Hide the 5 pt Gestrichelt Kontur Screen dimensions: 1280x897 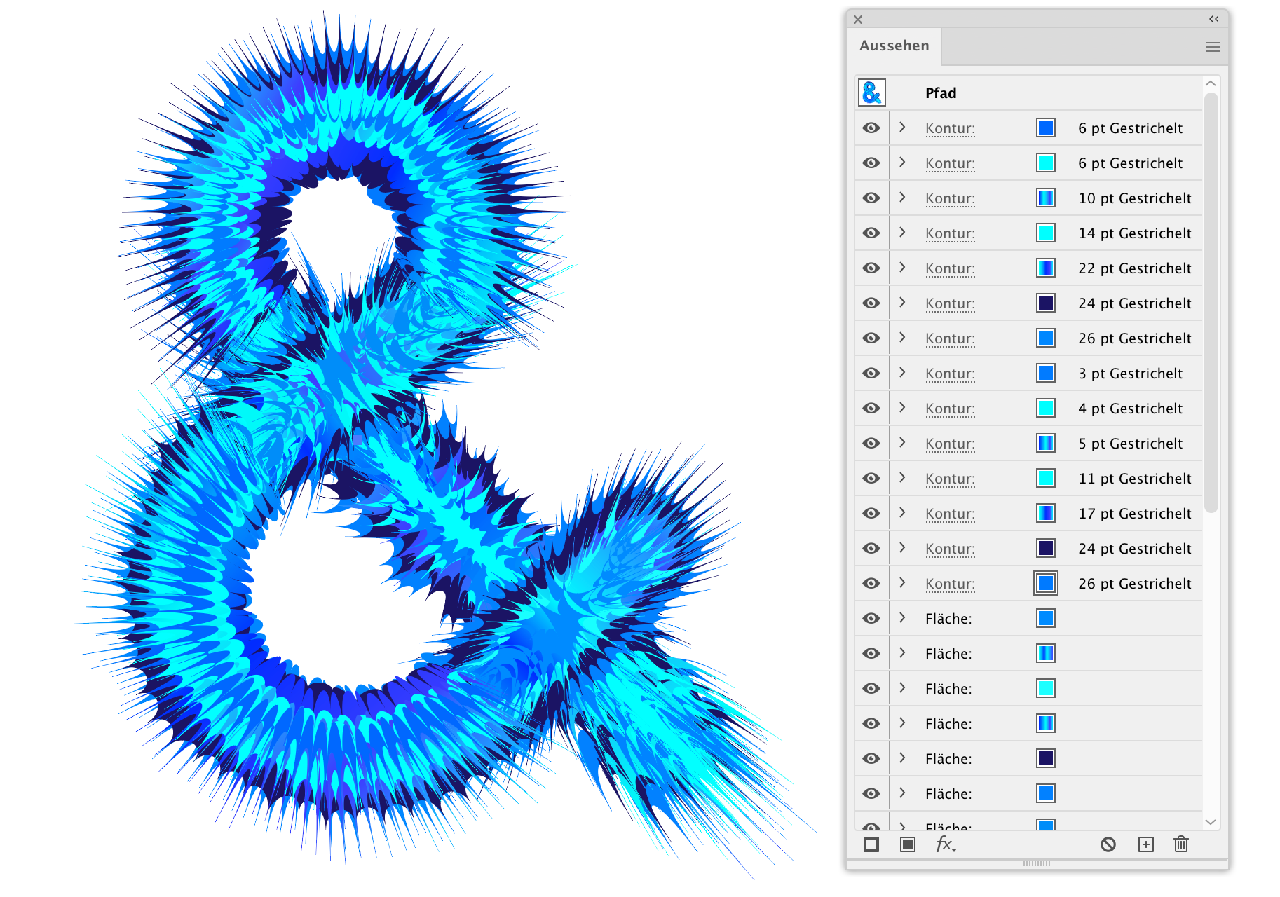coord(871,443)
